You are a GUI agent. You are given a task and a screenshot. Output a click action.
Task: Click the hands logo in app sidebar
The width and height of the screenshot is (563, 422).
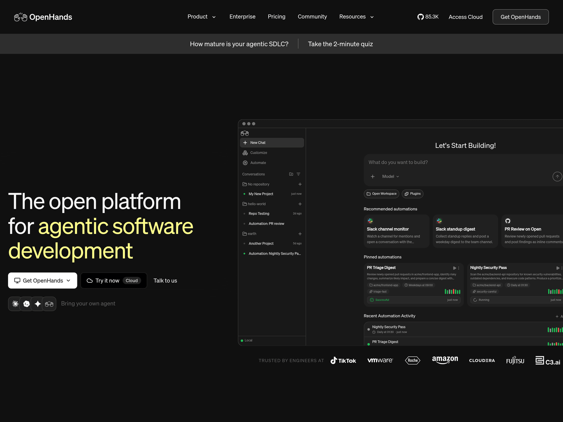coord(245,133)
